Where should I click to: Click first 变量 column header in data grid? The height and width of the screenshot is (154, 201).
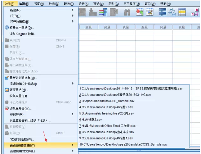pyautogui.click(x=88, y=27)
